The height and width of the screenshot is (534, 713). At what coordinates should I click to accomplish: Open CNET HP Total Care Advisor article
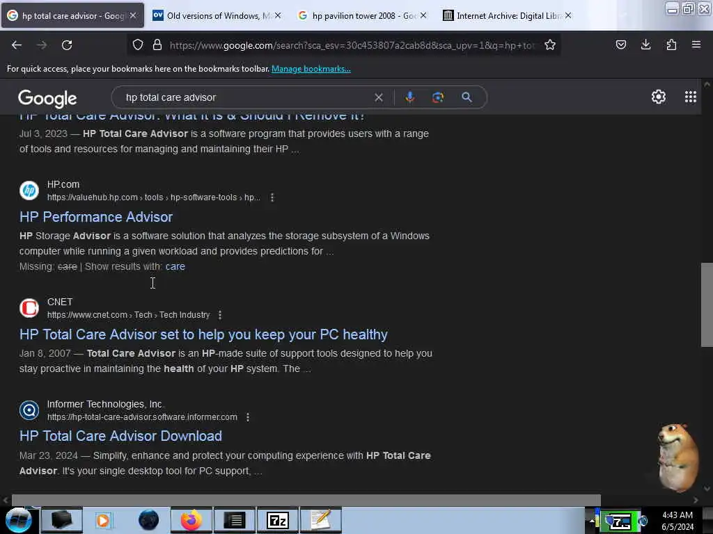coord(203,334)
